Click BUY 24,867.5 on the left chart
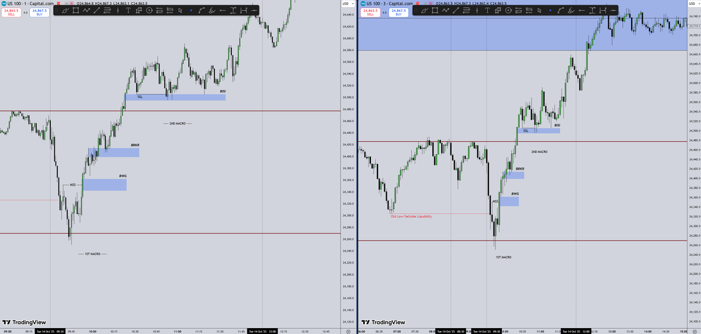The width and height of the screenshot is (701, 334). [40, 12]
